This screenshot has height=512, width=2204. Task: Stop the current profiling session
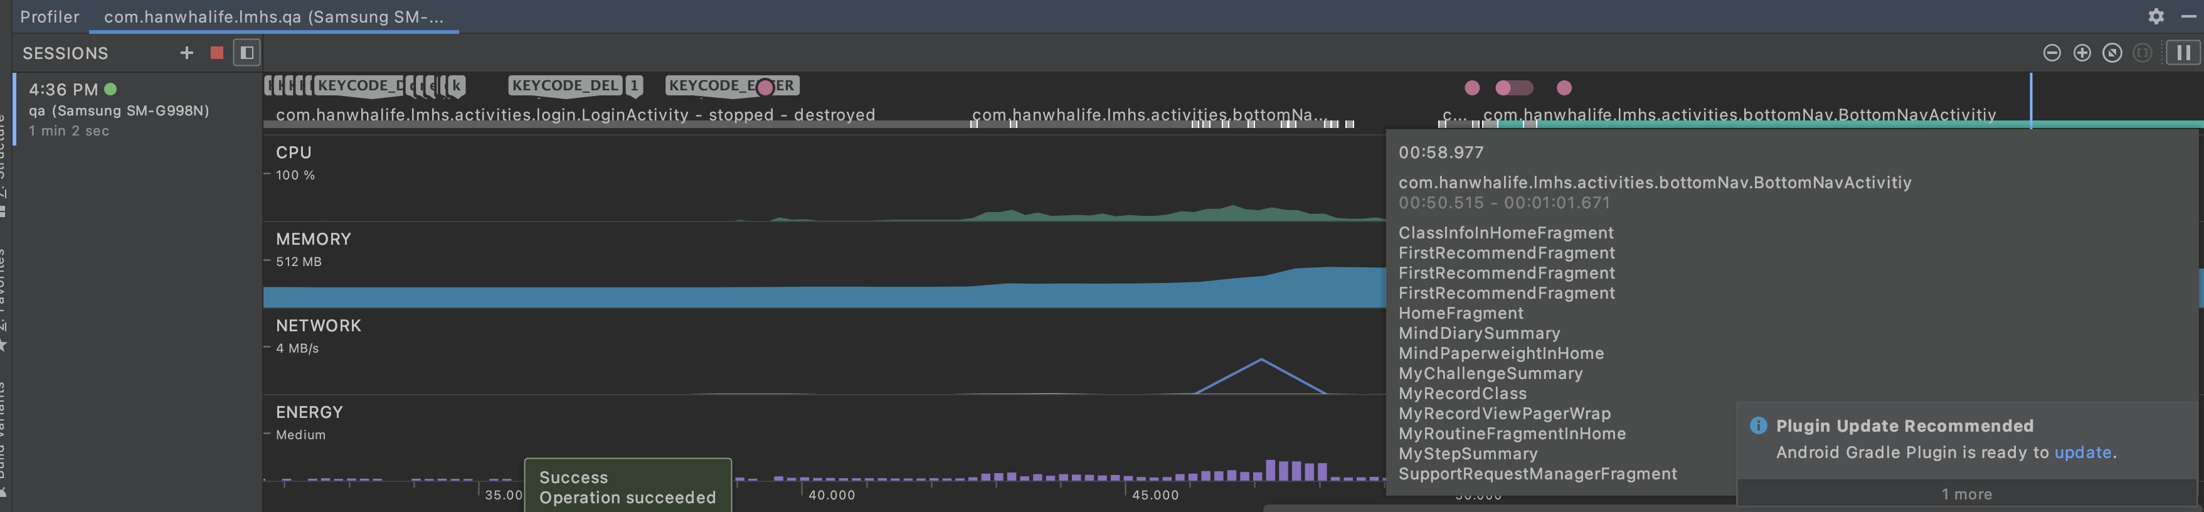coord(216,53)
